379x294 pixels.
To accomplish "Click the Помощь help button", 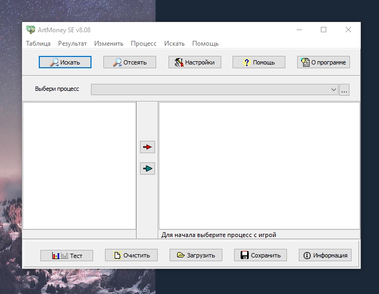I will click(259, 62).
